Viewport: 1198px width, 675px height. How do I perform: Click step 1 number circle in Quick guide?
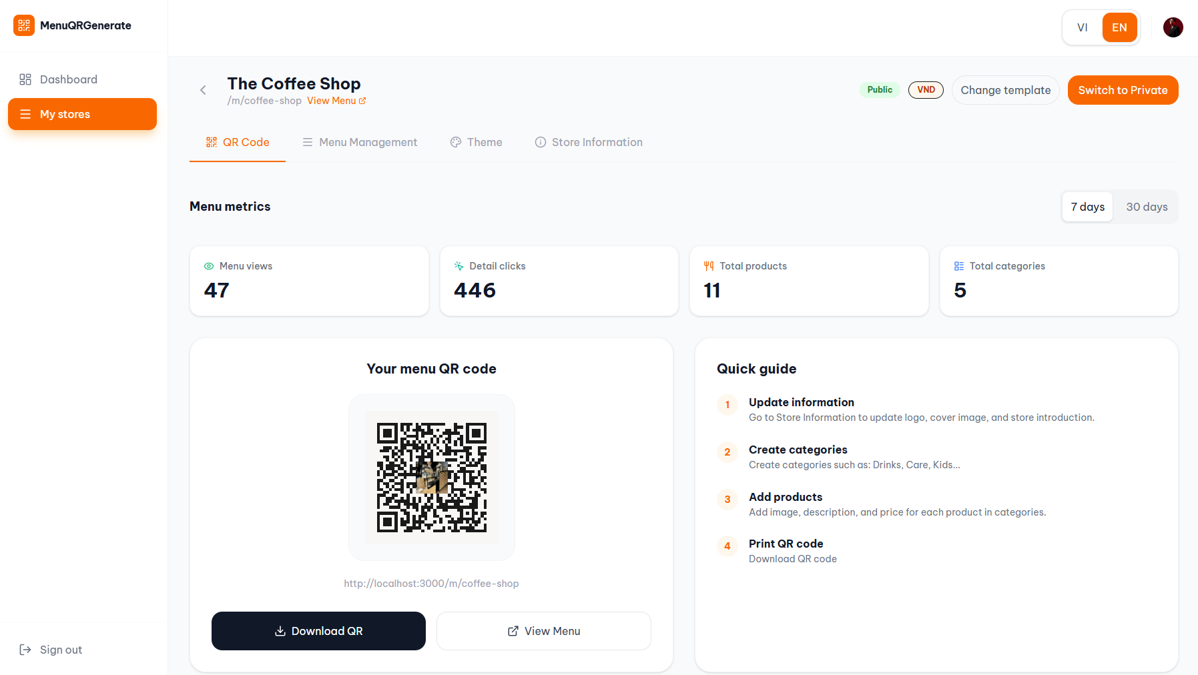point(727,405)
